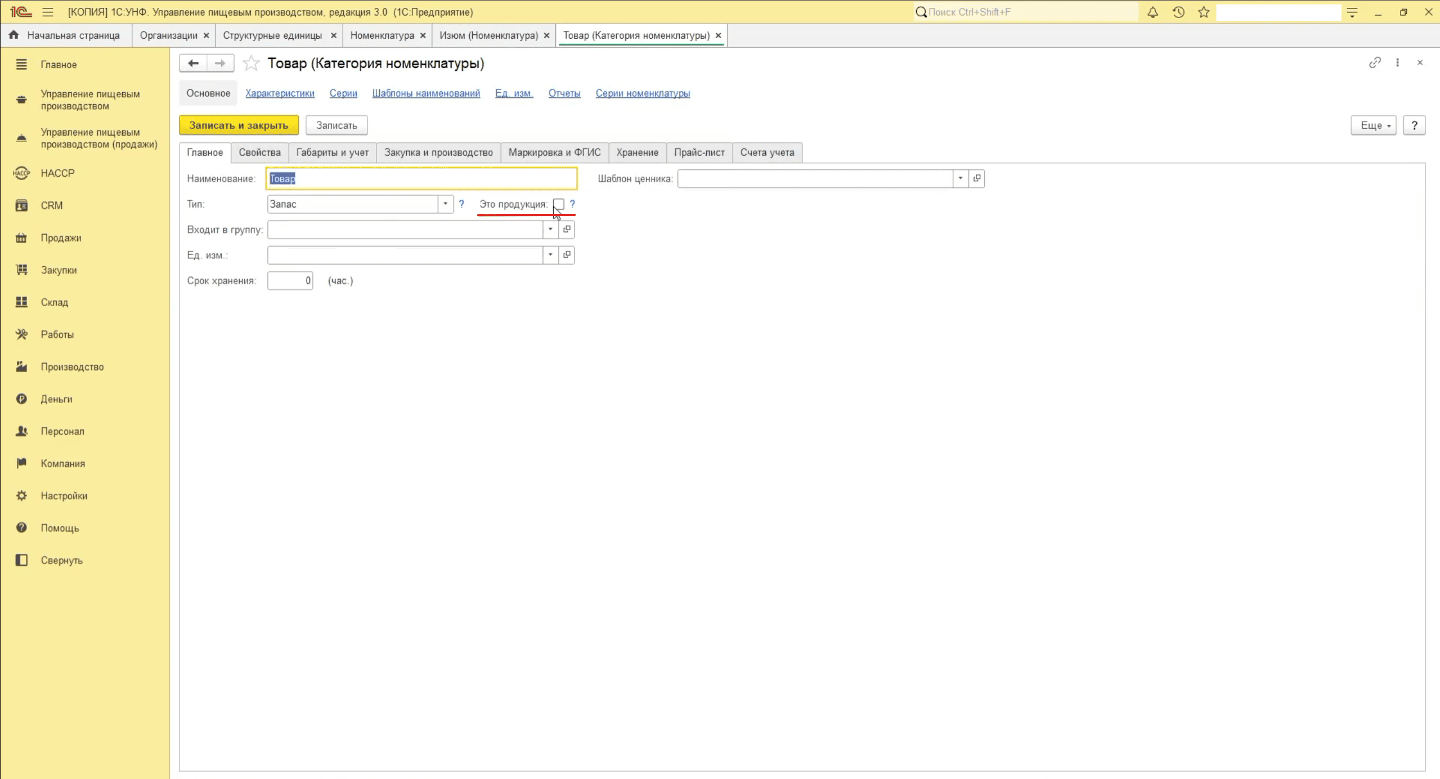Open Шаблоны наименований link
The image size is (1440, 779).
(426, 93)
